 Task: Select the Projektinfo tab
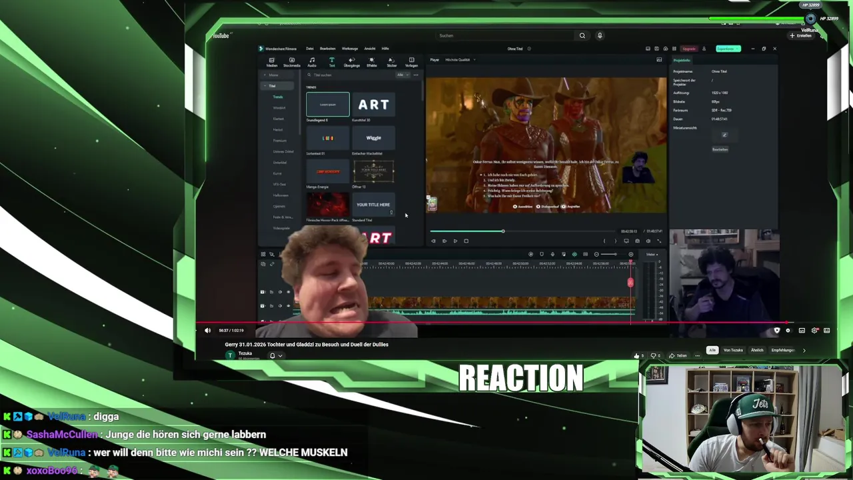(x=682, y=60)
